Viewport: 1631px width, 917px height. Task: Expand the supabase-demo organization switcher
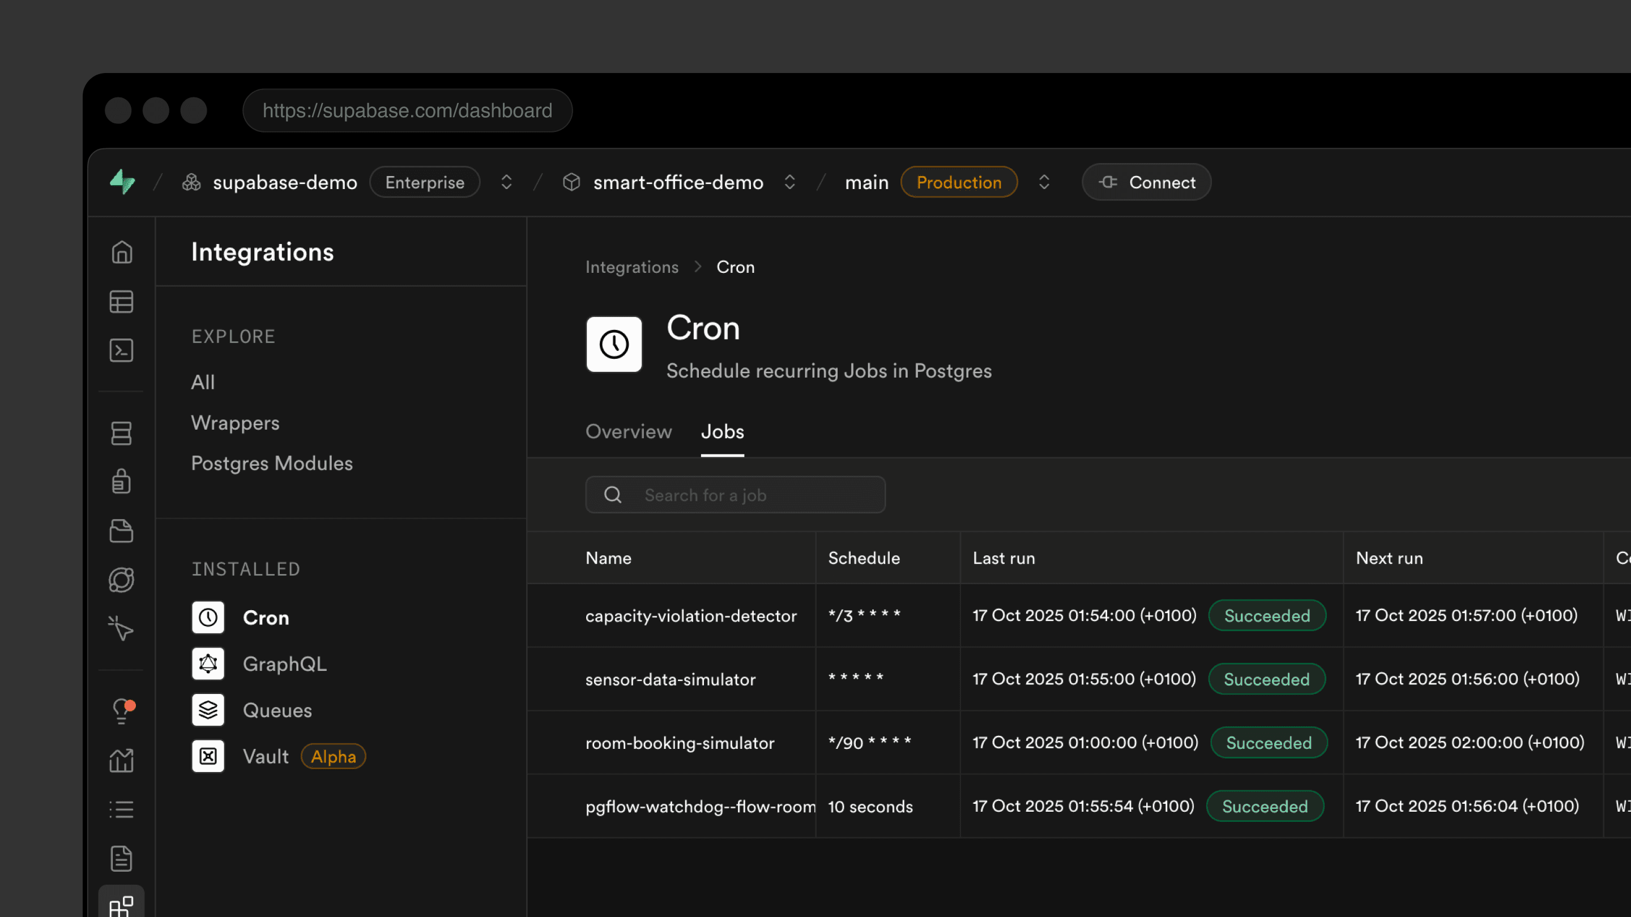coord(506,182)
